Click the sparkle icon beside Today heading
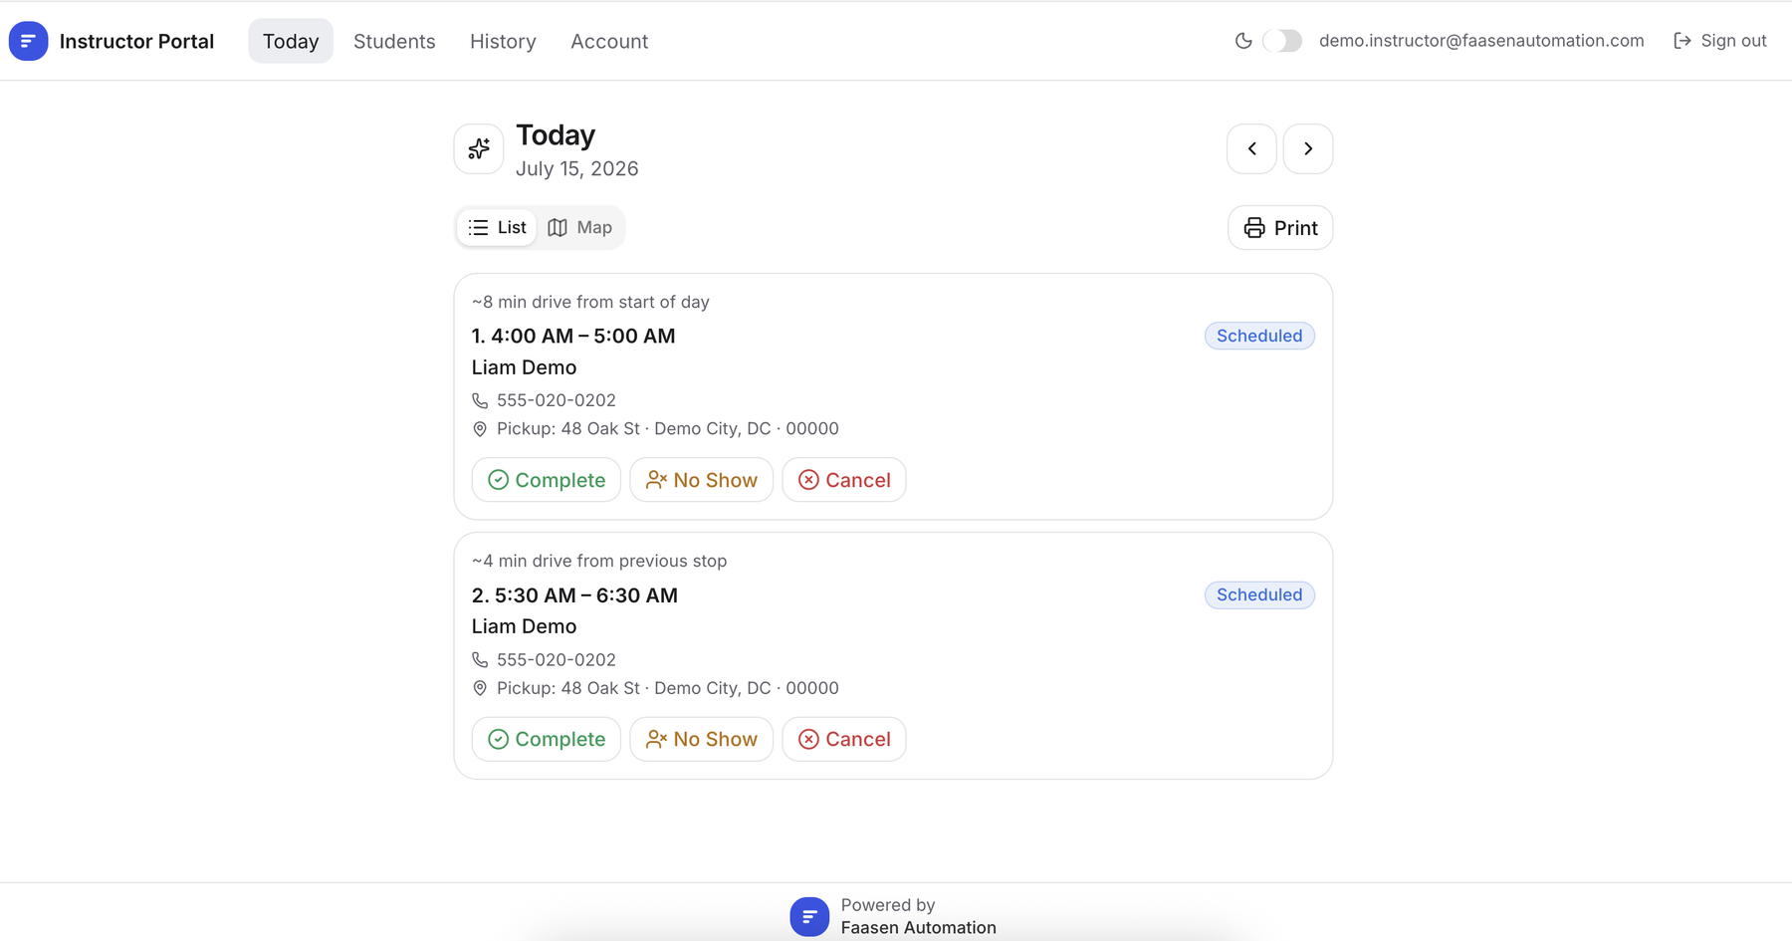Image resolution: width=1792 pixels, height=941 pixels. (479, 148)
